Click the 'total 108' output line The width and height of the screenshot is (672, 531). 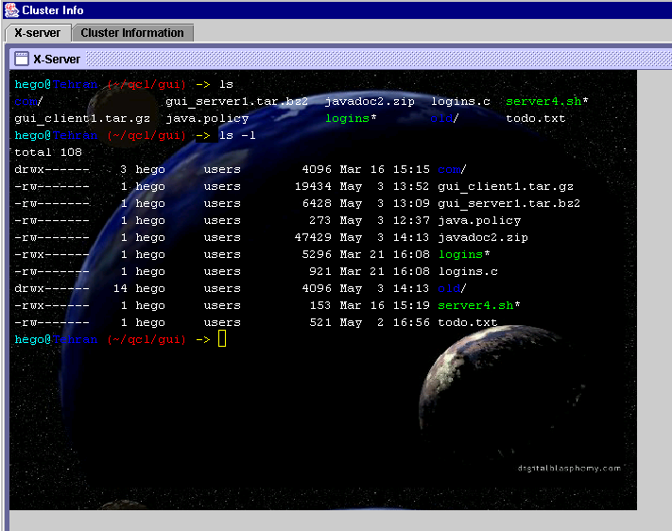pos(48,152)
